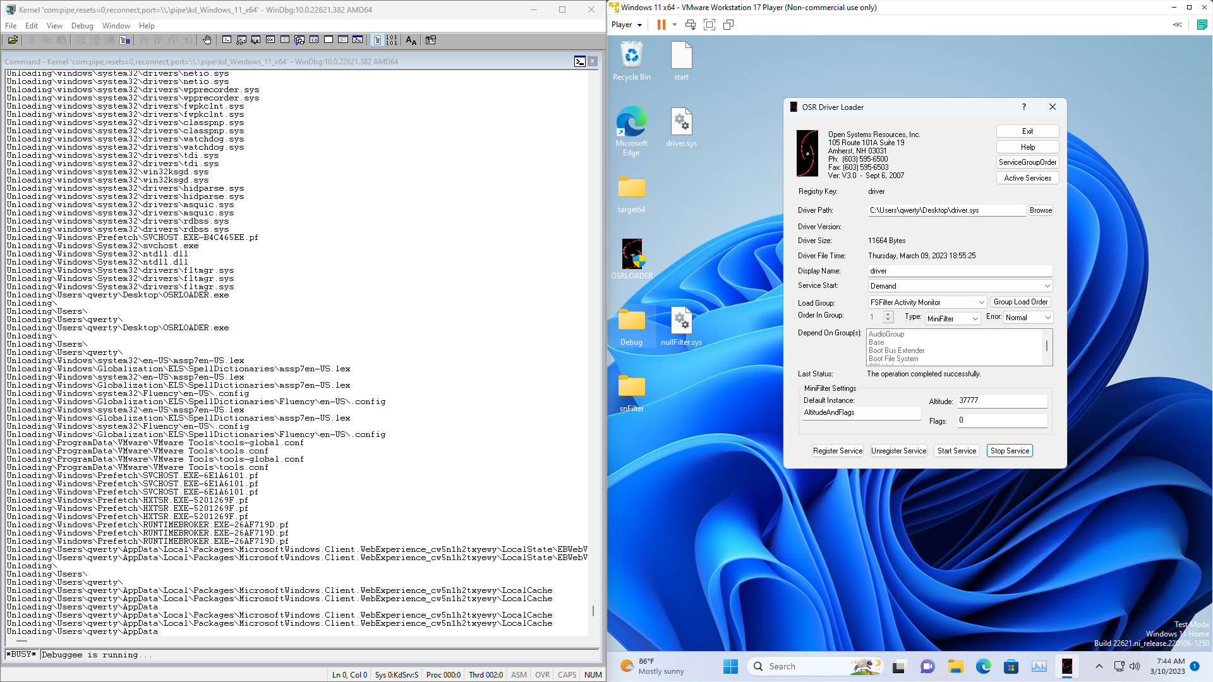Click the Active Services button
This screenshot has width=1213, height=682.
(1027, 178)
